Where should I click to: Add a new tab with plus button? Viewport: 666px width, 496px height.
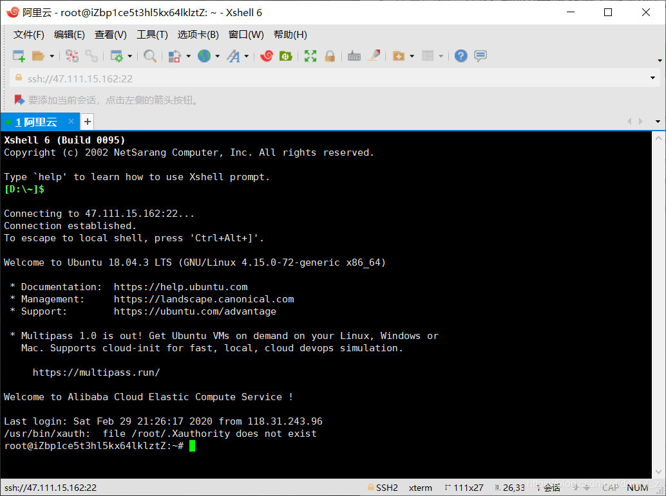pos(88,122)
